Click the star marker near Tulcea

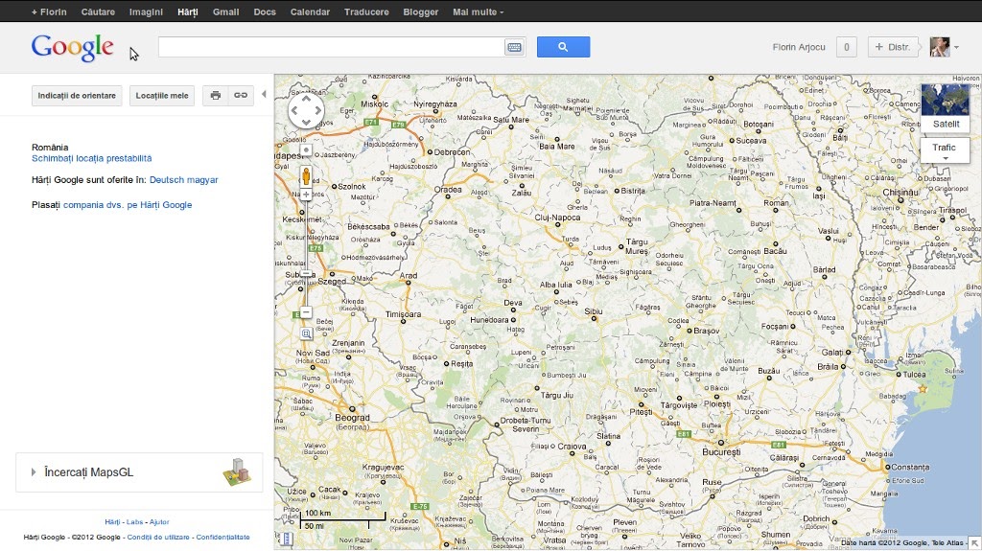[923, 389]
